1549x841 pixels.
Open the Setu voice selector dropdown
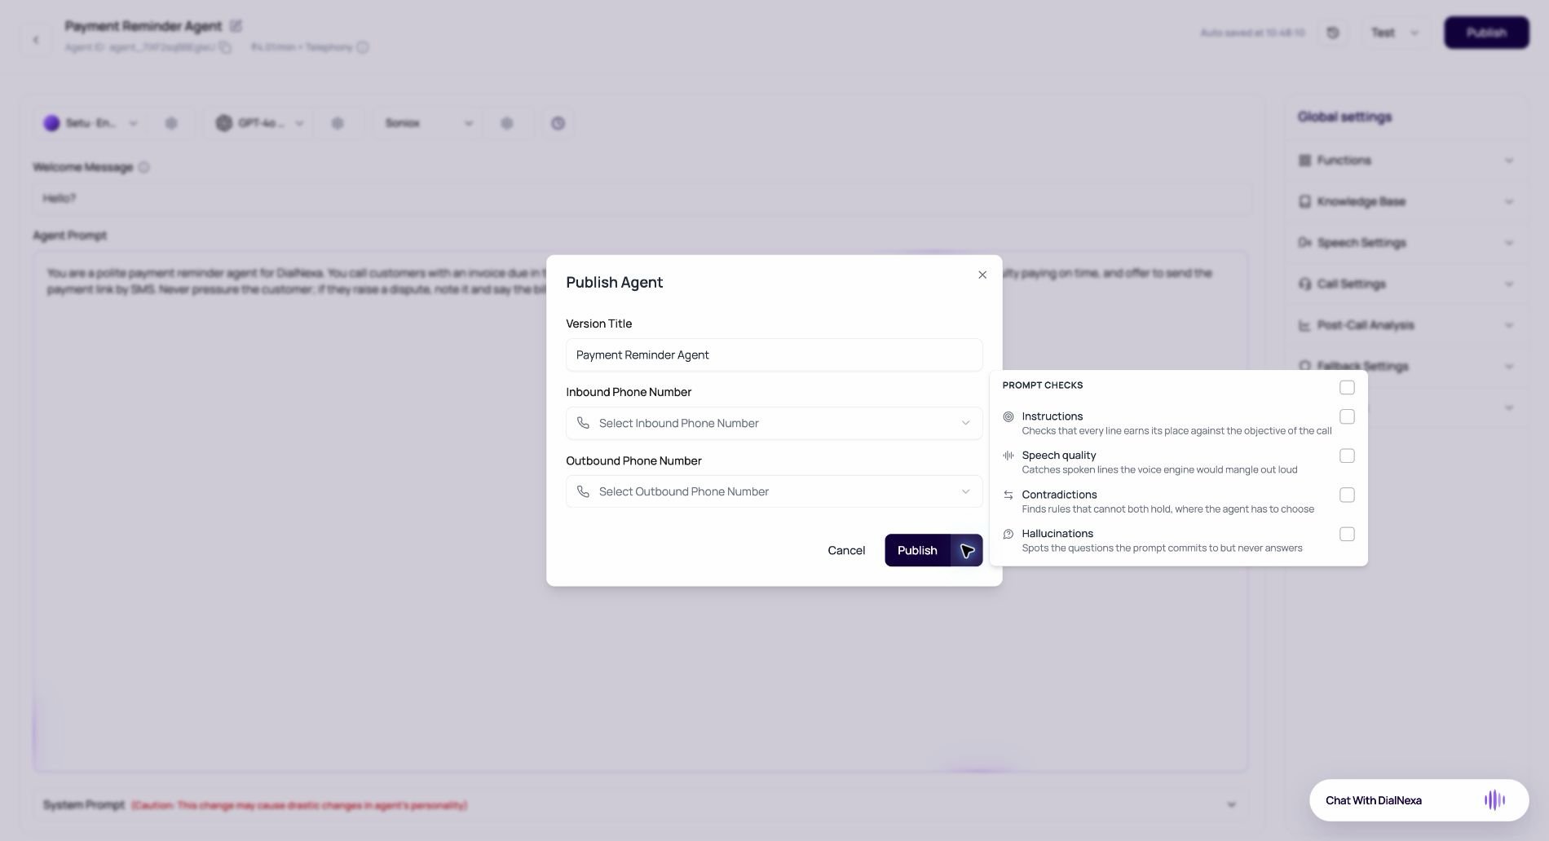pos(90,123)
